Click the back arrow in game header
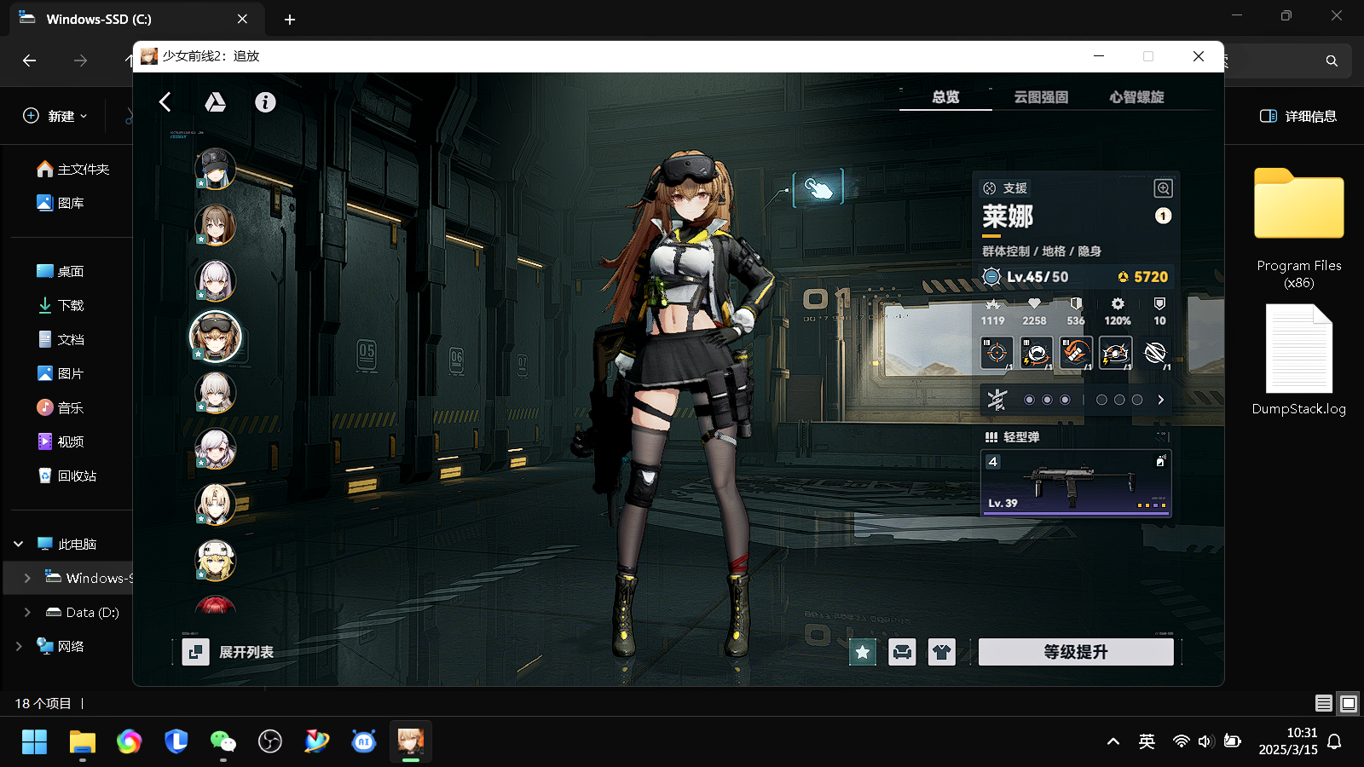1364x767 pixels. (x=165, y=102)
